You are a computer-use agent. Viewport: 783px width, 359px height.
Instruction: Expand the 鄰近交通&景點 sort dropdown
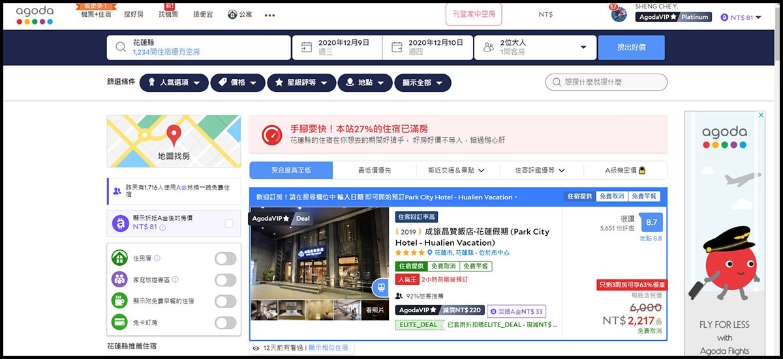click(457, 170)
